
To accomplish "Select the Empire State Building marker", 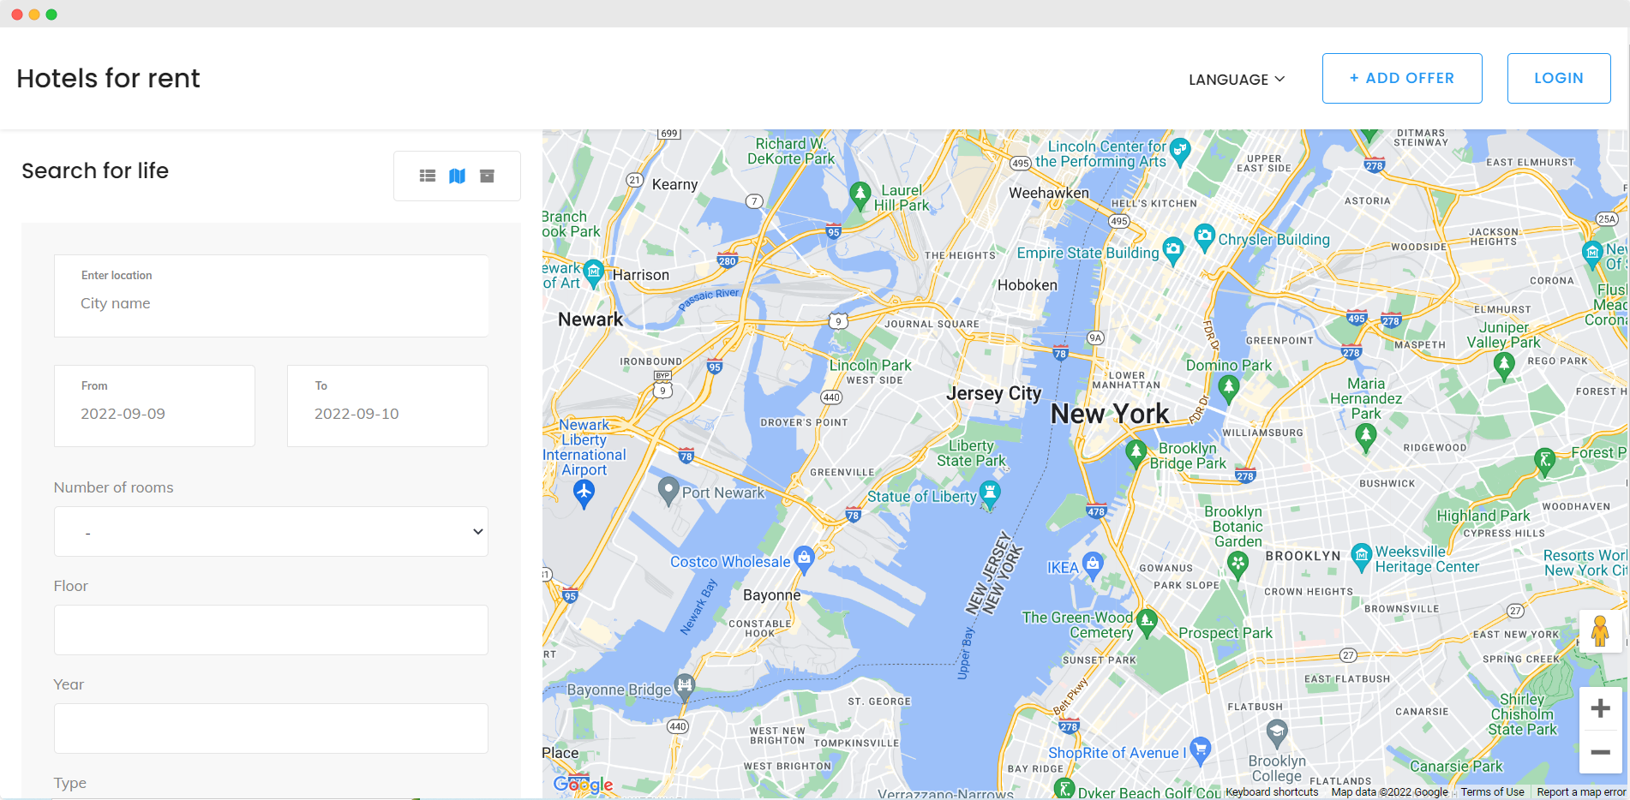I will (x=1173, y=251).
